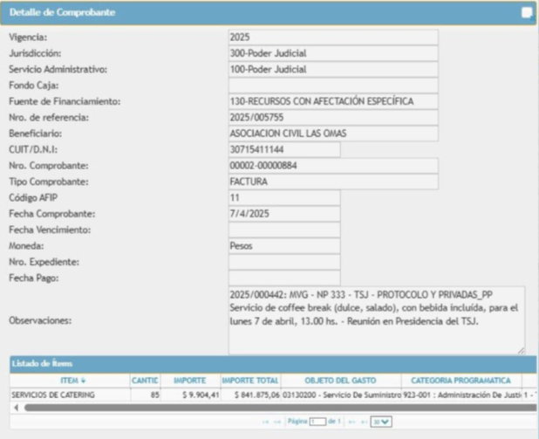The width and height of the screenshot is (539, 439).
Task: Click the Nro. Comprobante field 00002-00000884
Action: pyautogui.click(x=333, y=166)
